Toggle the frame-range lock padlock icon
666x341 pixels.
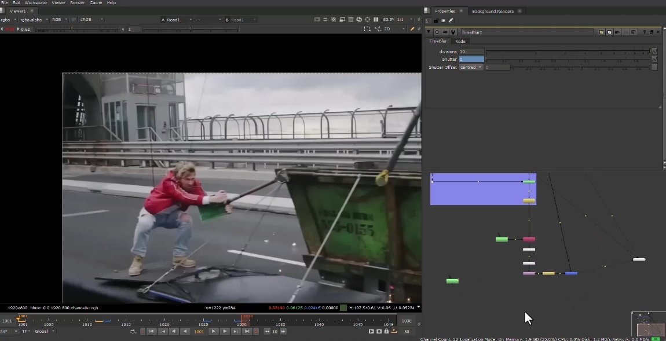[386, 331]
